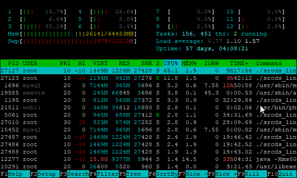Open the F4 Filter option
Image resolution: width=297 pixels, height=178 pixels.
(104, 174)
